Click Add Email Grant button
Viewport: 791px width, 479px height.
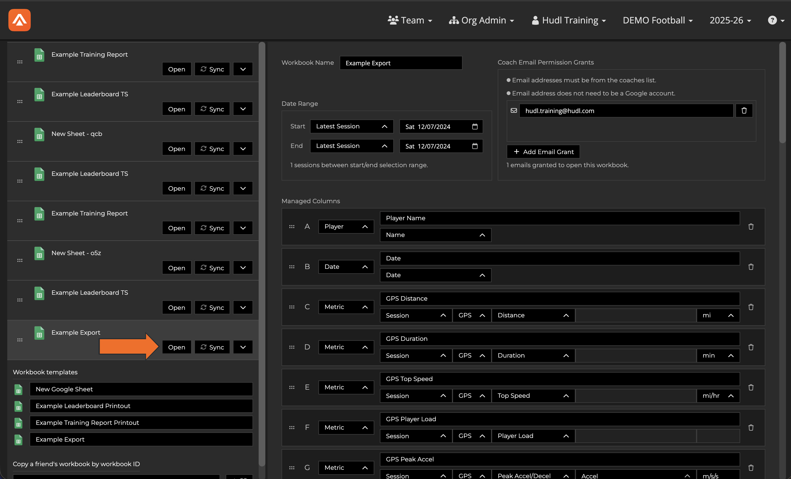click(543, 152)
